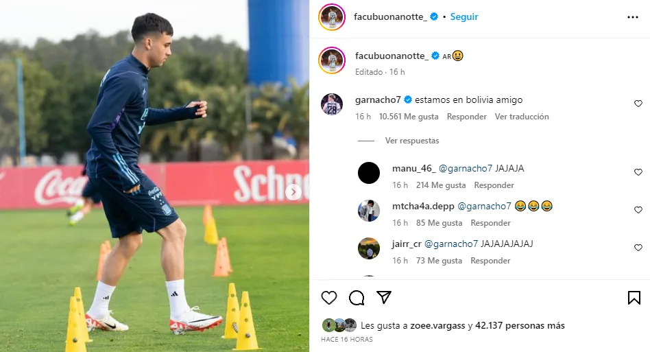
Task: View likes on garnacho7's comment (10.561 Me gusta)
Action: pos(409,117)
